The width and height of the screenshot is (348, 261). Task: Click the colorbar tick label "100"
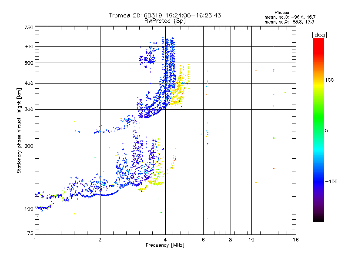tap(329, 80)
